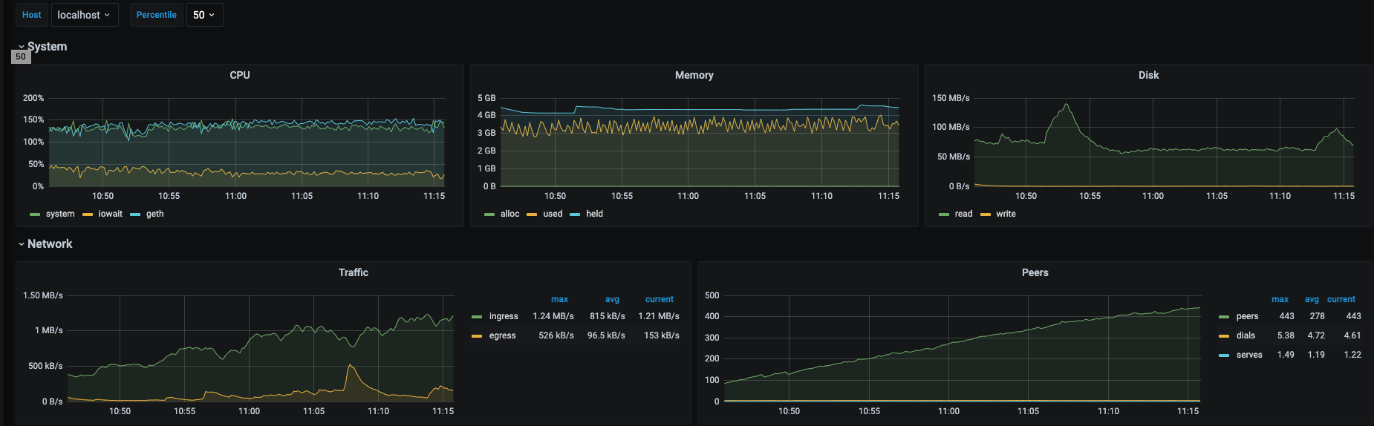Click yellow color swatch beside write legend
Image resolution: width=1374 pixels, height=426 pixels.
[986, 214]
